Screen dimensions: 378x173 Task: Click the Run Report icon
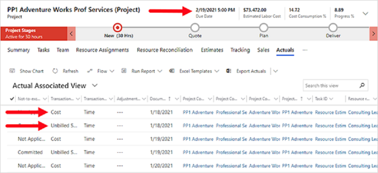click(124, 71)
